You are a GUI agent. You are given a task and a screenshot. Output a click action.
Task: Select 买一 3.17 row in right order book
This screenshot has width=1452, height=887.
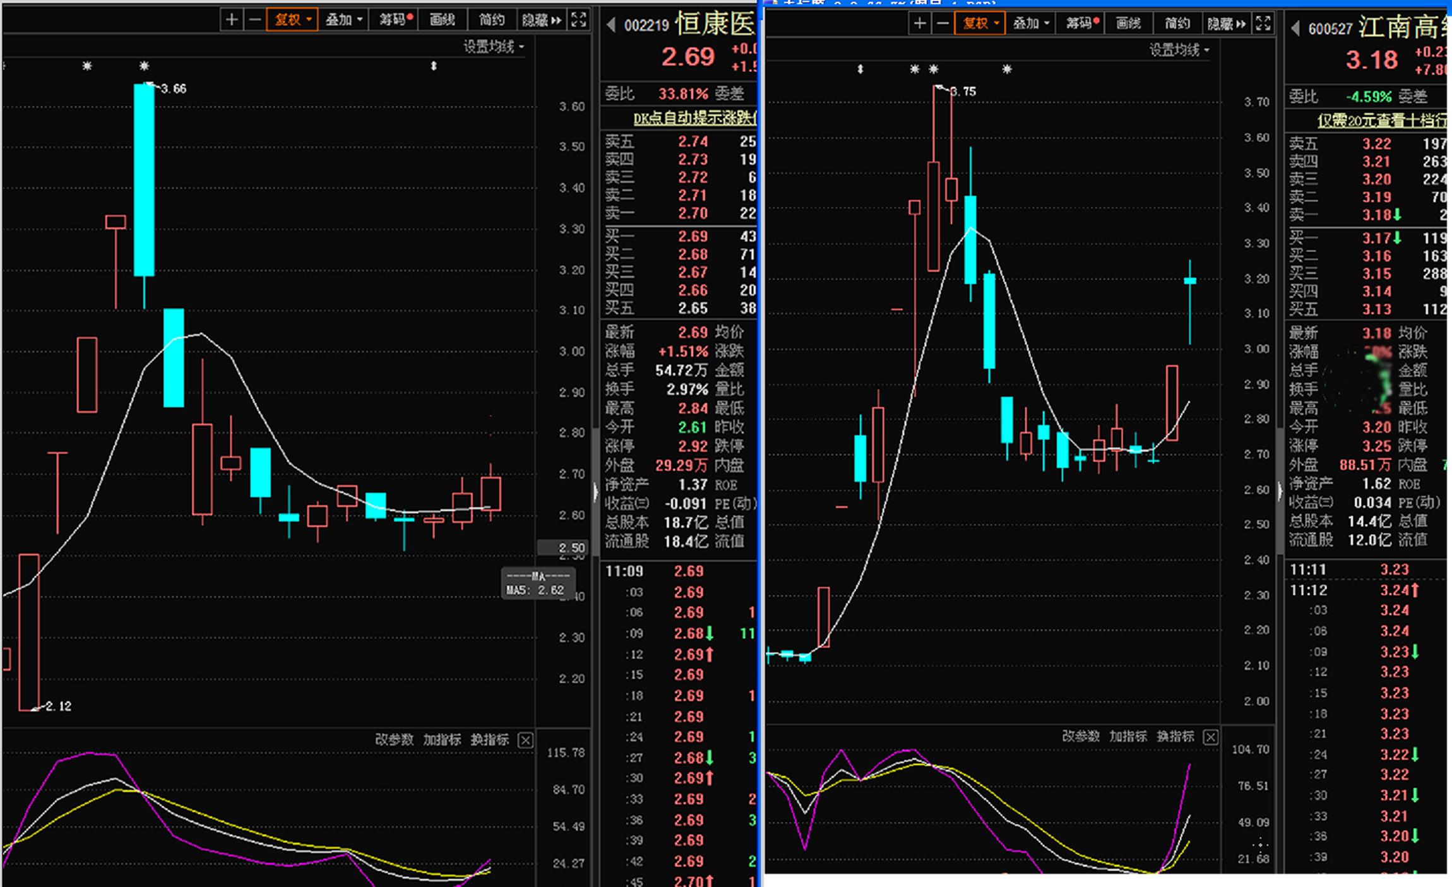point(1367,238)
